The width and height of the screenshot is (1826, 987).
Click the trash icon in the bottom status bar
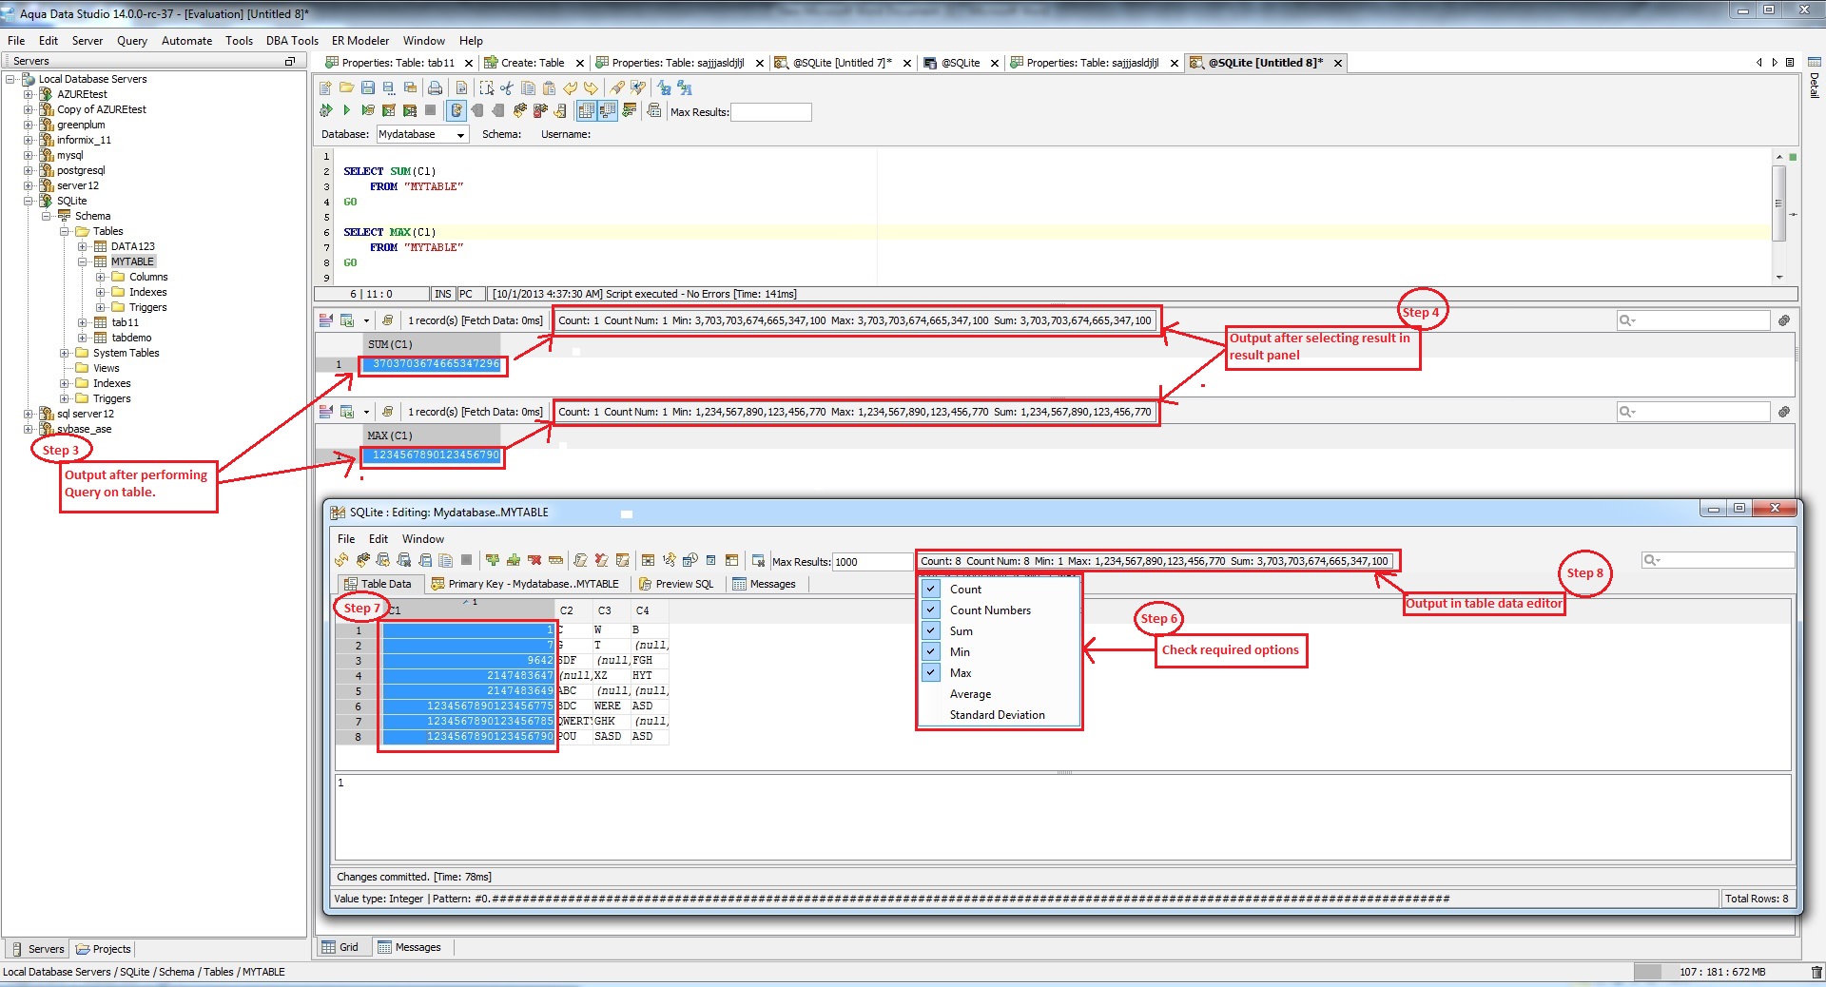[x=1816, y=972]
